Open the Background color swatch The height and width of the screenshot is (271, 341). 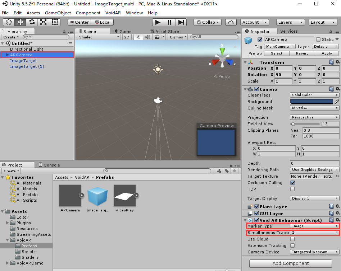(x=312, y=102)
